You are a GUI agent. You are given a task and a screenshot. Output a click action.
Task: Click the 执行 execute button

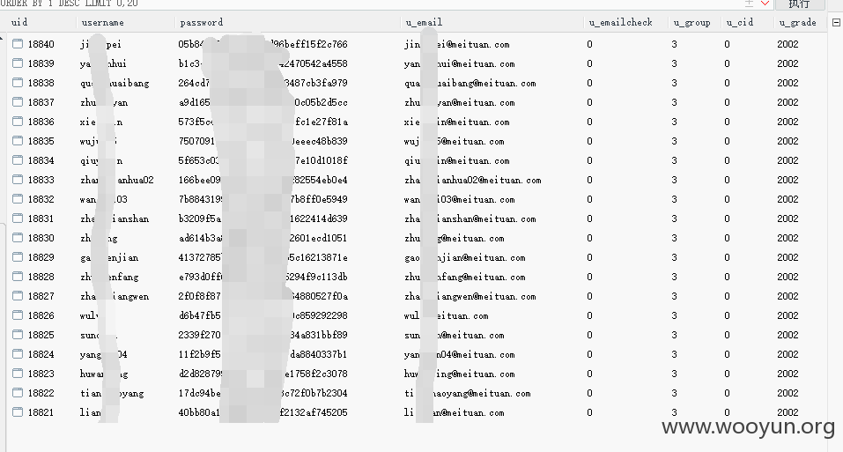click(x=800, y=4)
